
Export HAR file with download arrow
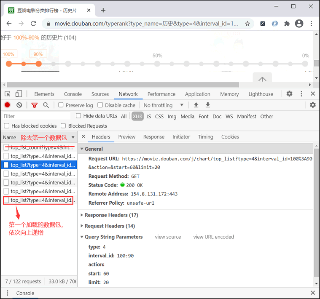click(x=208, y=105)
